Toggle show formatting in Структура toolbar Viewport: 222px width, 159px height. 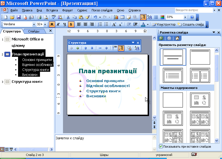click(x=137, y=48)
